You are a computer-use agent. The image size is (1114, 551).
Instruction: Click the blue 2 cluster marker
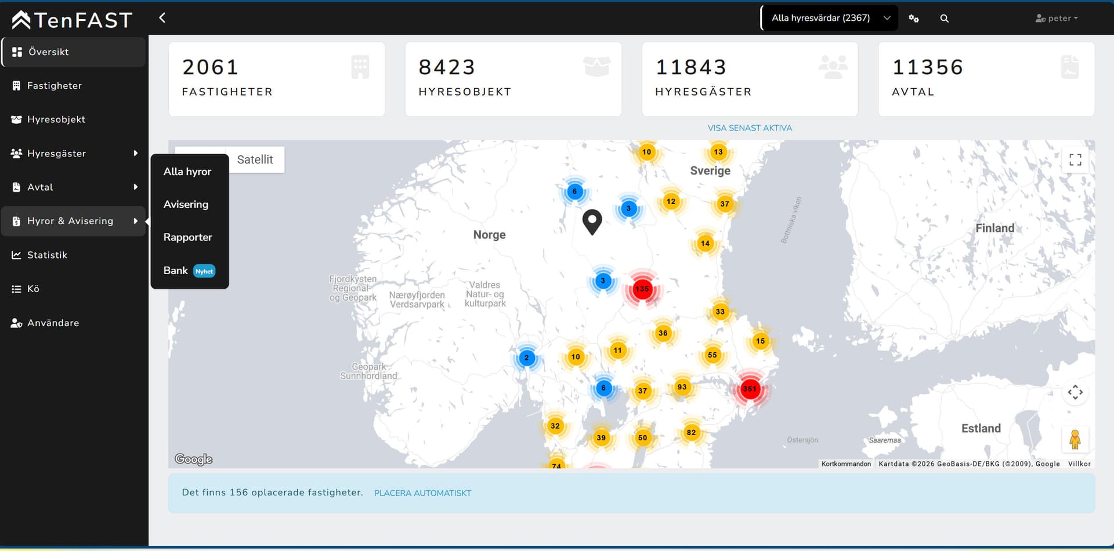[x=527, y=357]
